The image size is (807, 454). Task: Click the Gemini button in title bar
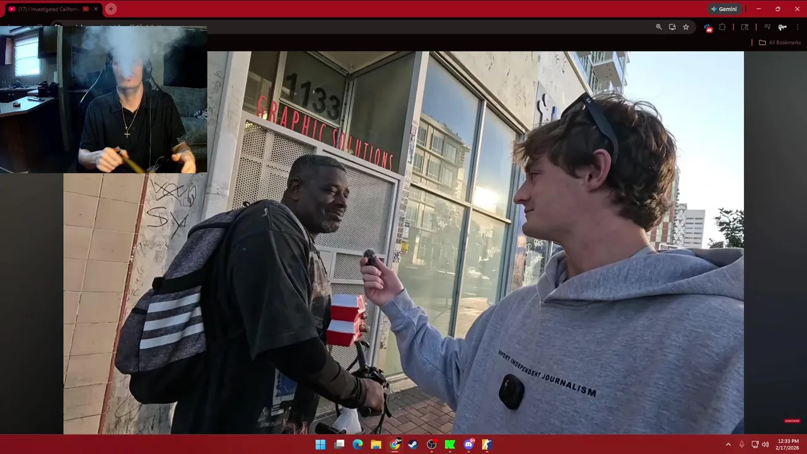click(723, 9)
